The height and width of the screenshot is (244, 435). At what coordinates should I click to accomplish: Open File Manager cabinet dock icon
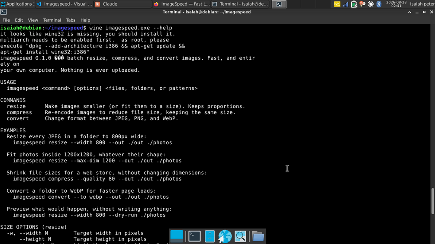pos(210,236)
